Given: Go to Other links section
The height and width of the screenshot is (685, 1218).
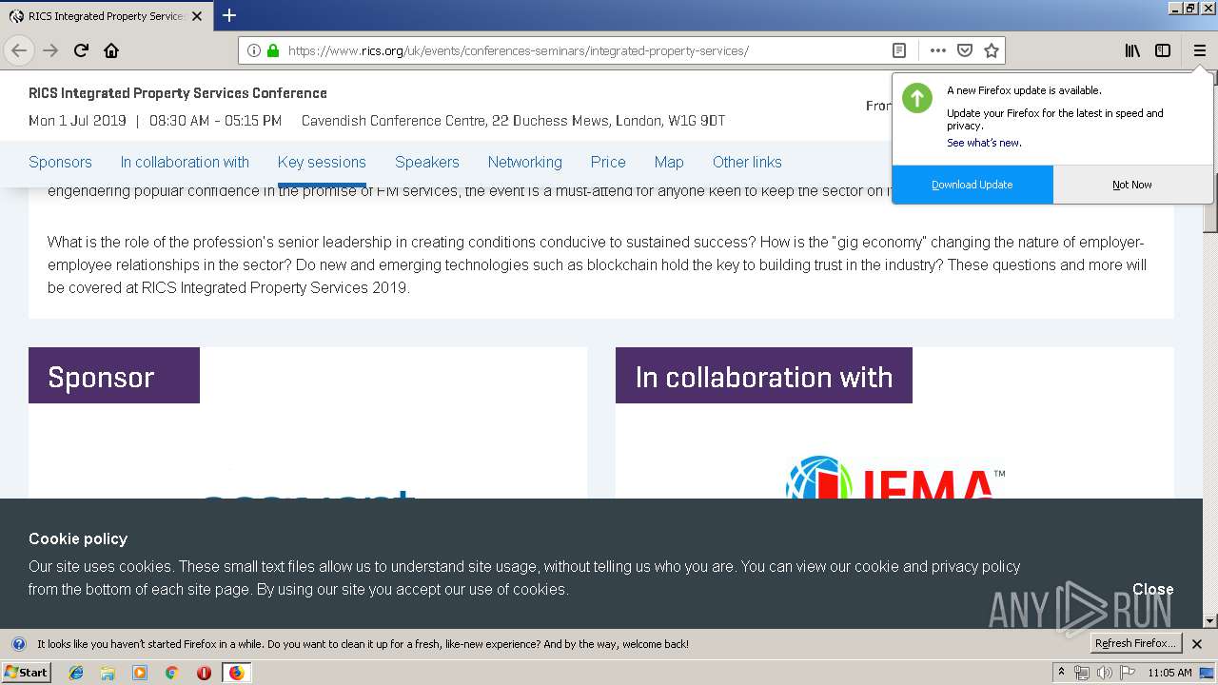Looking at the screenshot, I should pyautogui.click(x=747, y=162).
